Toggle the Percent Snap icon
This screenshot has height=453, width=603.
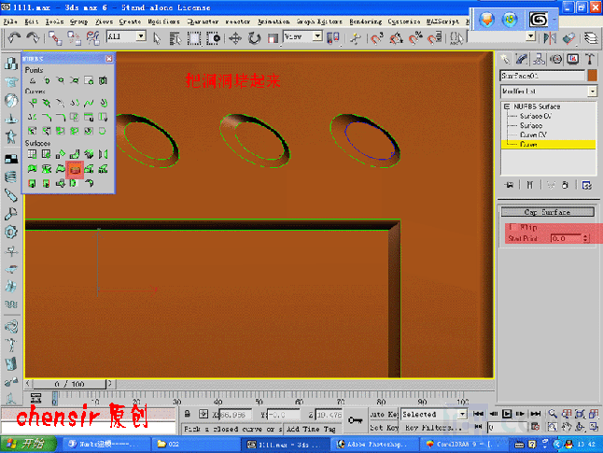[x=415, y=38]
